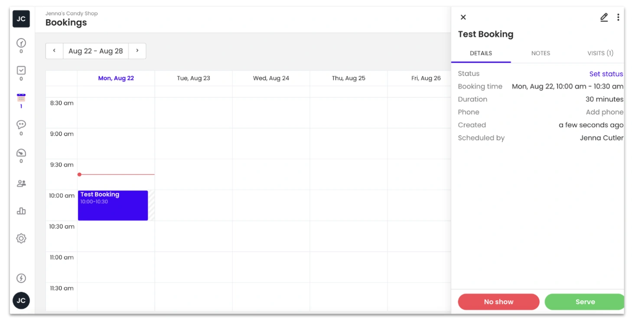Click the booking time value Mon, Aug 22, 10:00 am
632x322 pixels.
point(567,86)
